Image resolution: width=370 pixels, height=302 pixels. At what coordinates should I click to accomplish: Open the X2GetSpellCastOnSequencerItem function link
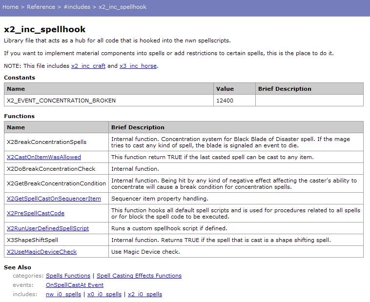point(54,199)
